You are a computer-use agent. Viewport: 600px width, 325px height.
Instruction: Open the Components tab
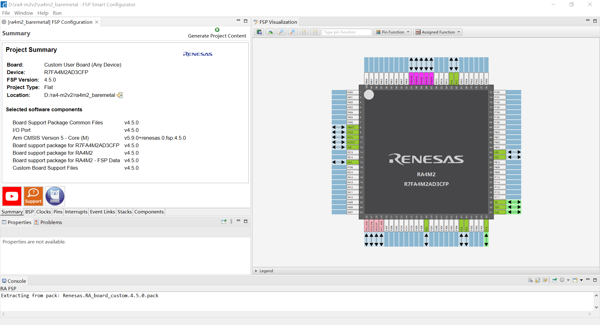[x=149, y=212]
